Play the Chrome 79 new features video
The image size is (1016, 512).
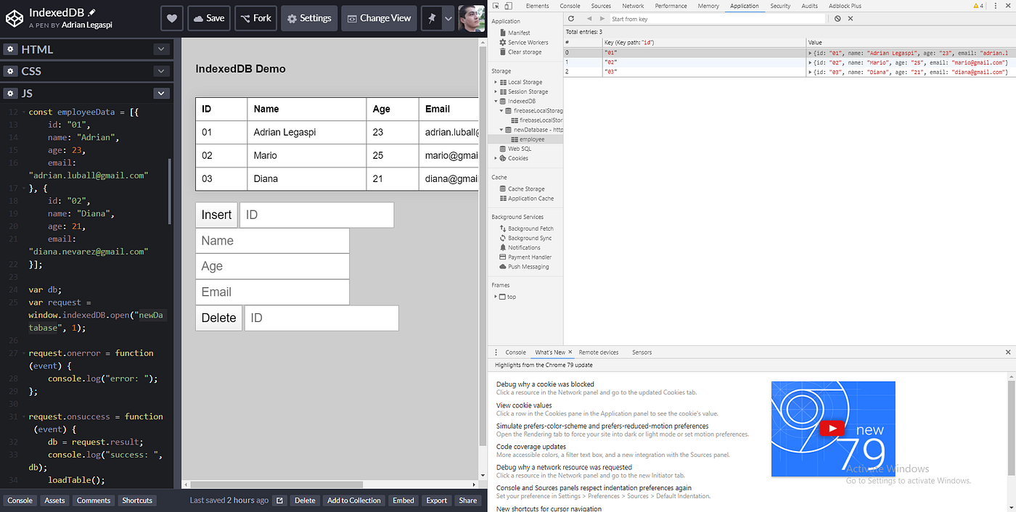tap(832, 429)
